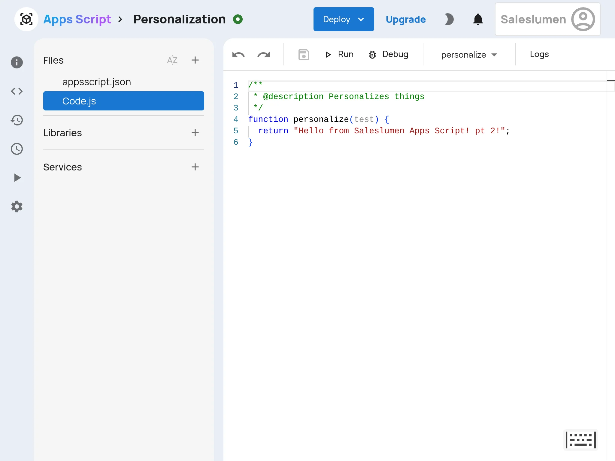
Task: Click the breadcrumb chevron after Apps Script
Action: (120, 20)
